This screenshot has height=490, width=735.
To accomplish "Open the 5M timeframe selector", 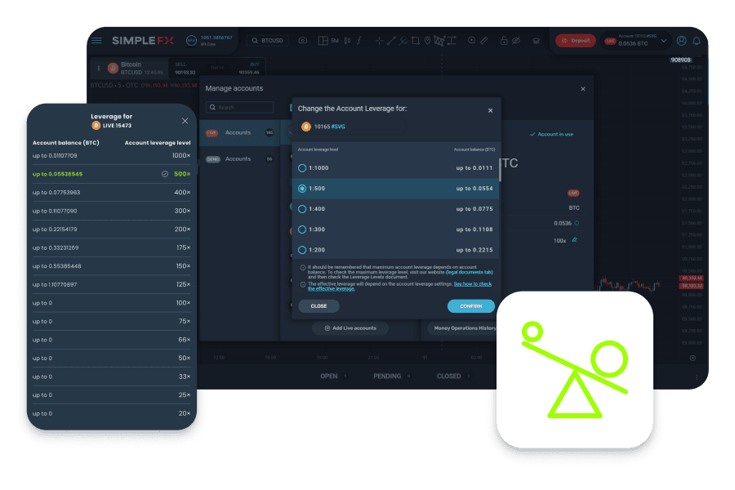I will 333,40.
